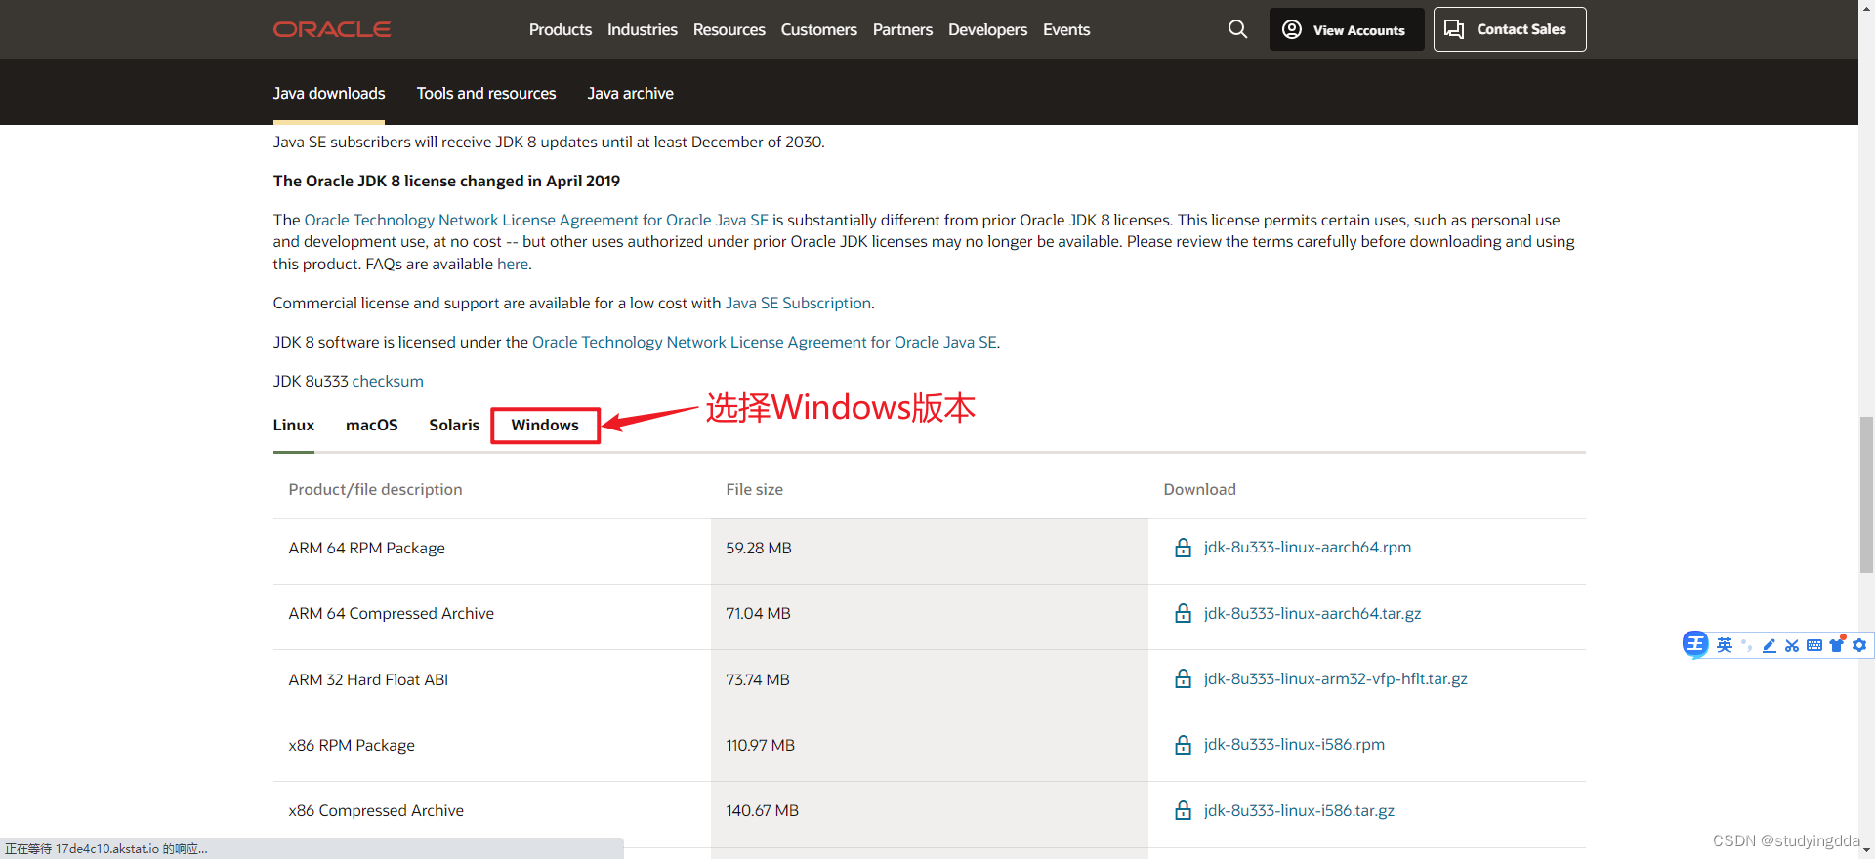The width and height of the screenshot is (1875, 859).
Task: Select the Tools and resources tab
Action: pos(486,94)
